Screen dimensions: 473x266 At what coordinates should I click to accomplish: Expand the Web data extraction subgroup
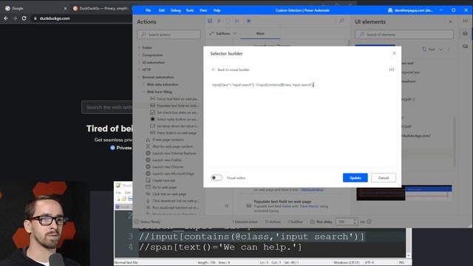point(144,84)
